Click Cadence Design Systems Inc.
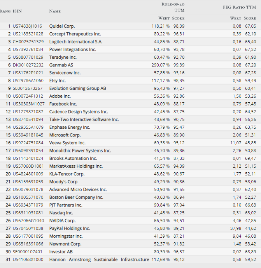The image size is (261, 268). click(x=79, y=112)
